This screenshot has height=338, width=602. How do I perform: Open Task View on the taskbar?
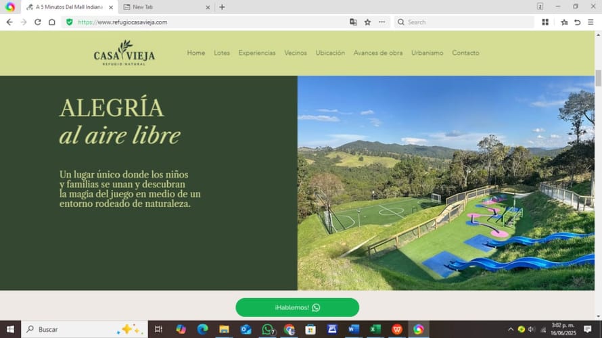158,329
